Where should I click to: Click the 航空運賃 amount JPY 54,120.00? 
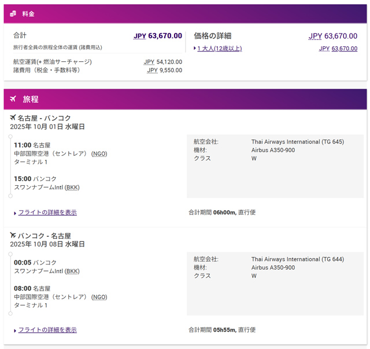163,62
